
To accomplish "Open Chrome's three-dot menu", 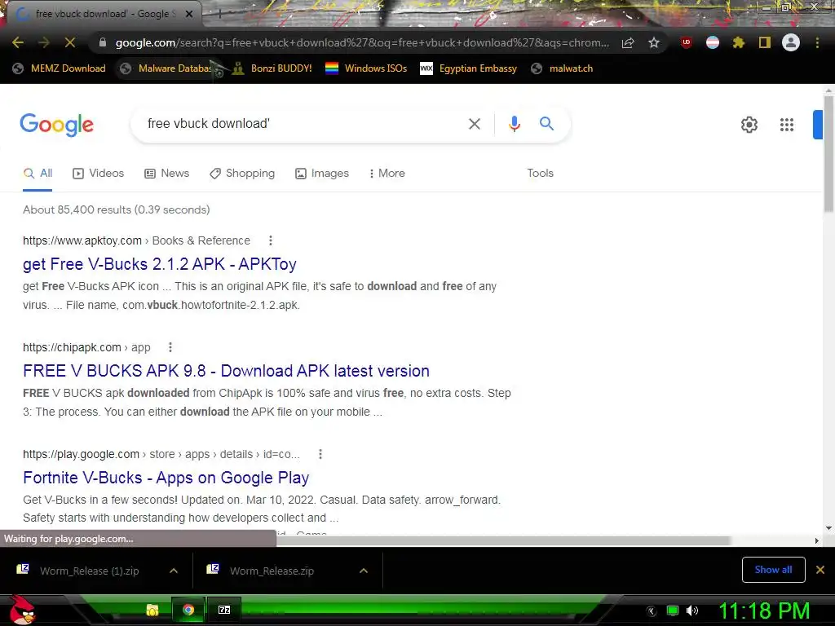I will [x=817, y=42].
